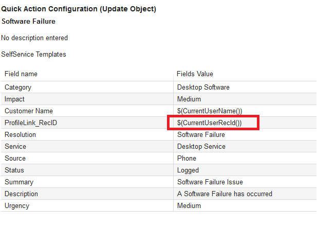Image resolution: width=317 pixels, height=225 pixels.
Task: Select the Medium value for Impact
Action: point(189,99)
